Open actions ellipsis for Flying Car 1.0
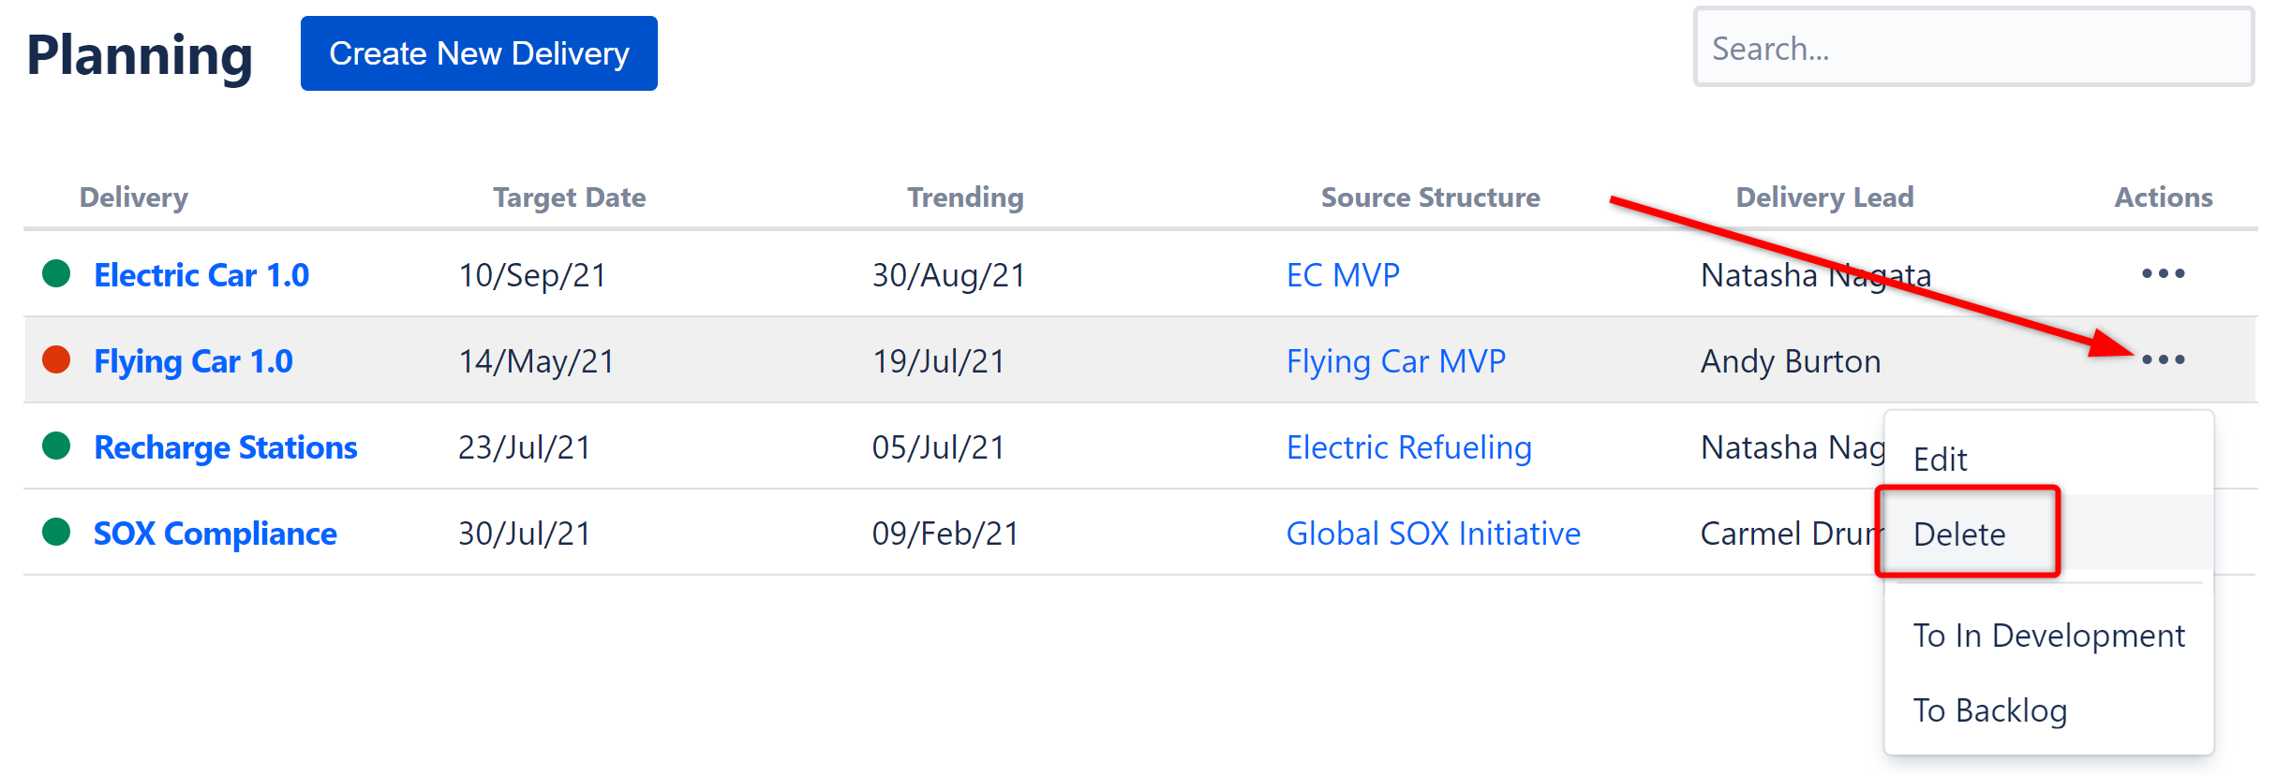Image resolution: width=2276 pixels, height=775 pixels. [2163, 360]
